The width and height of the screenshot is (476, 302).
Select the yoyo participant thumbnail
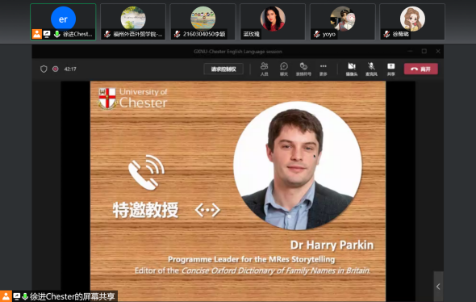(342, 22)
